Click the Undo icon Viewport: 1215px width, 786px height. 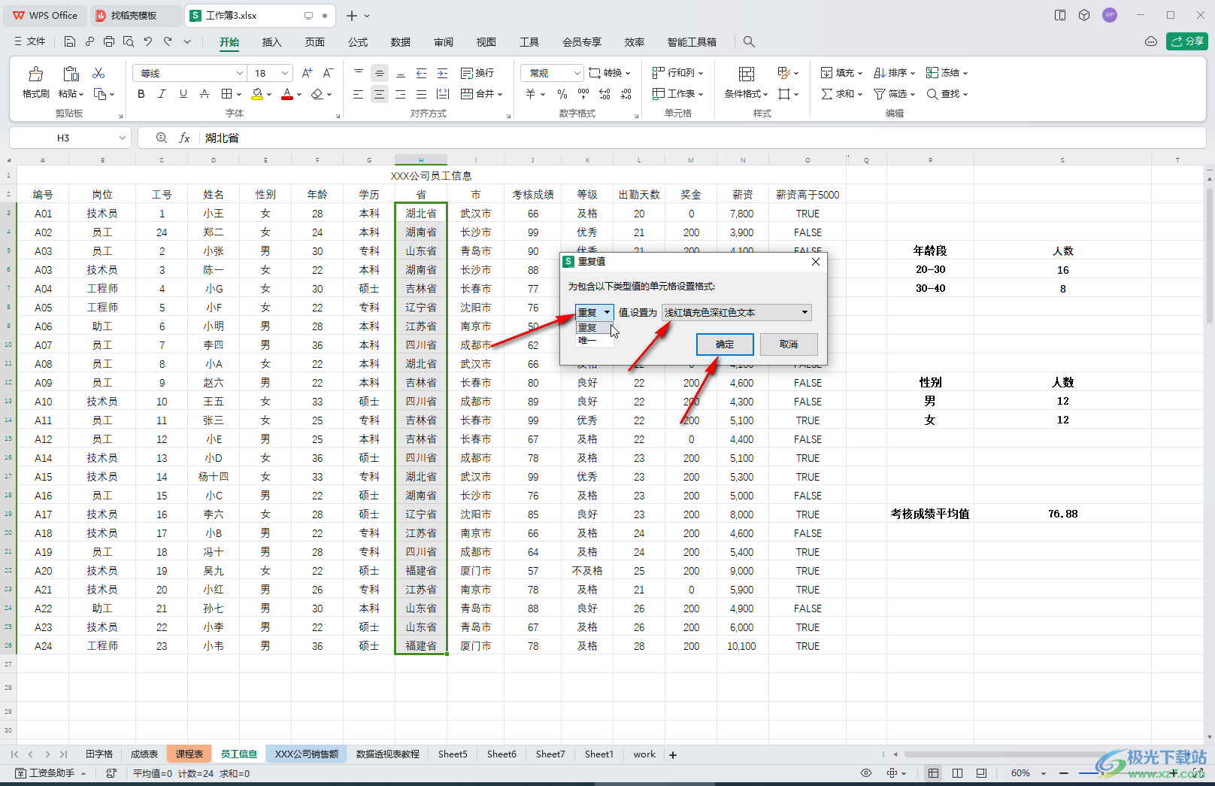(x=147, y=41)
